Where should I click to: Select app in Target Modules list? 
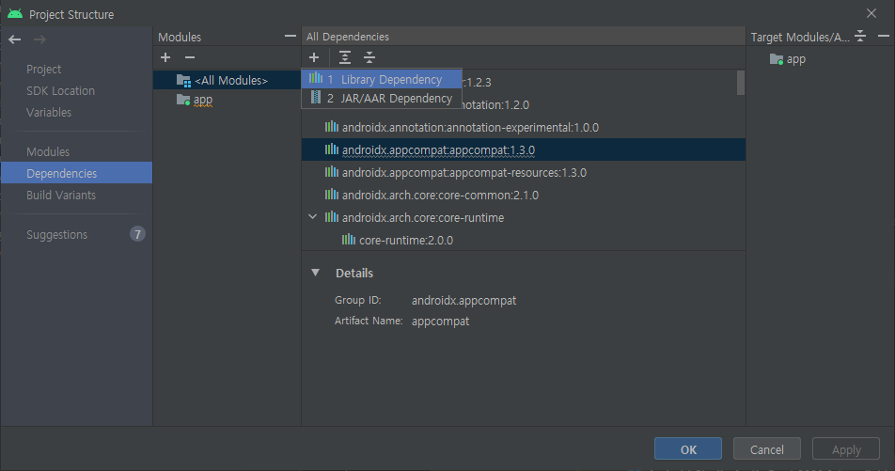pyautogui.click(x=796, y=59)
